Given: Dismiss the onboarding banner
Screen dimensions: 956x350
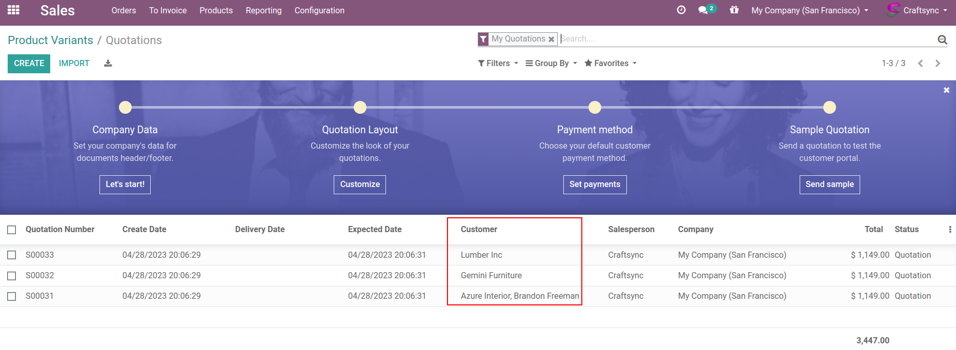Looking at the screenshot, I should coord(946,90).
